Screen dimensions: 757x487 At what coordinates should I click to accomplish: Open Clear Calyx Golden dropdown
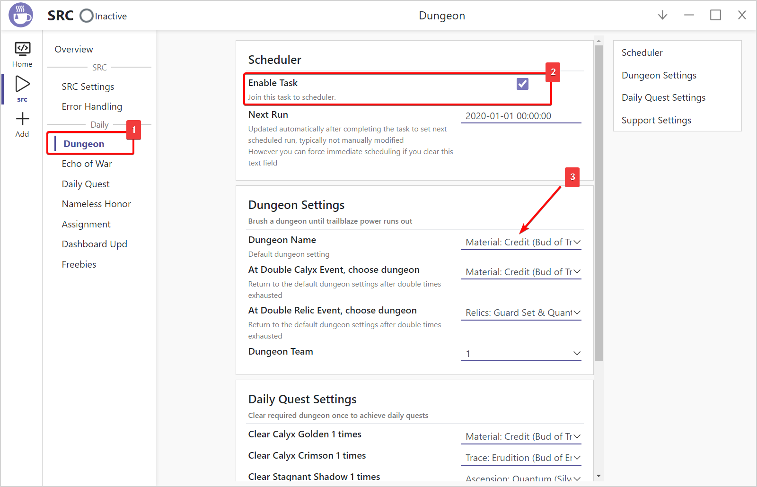521,436
